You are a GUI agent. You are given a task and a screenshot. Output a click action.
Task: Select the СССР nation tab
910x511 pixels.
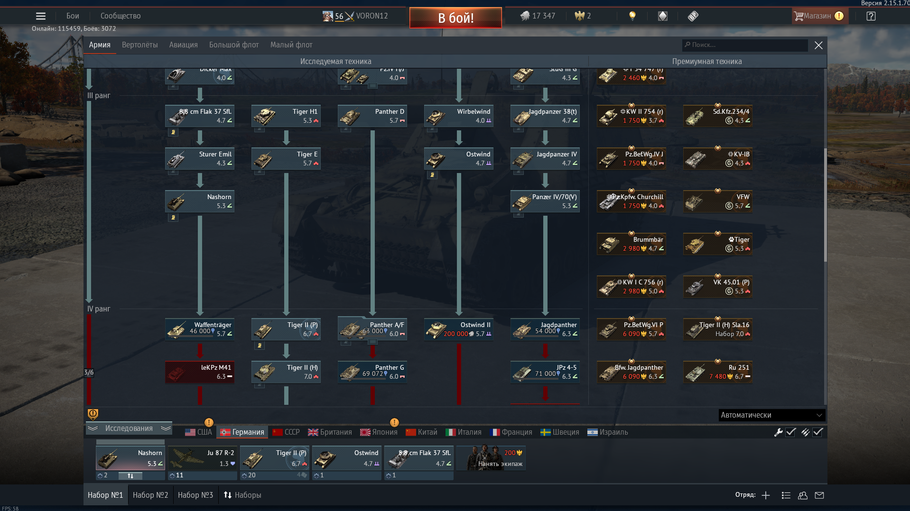pos(286,432)
